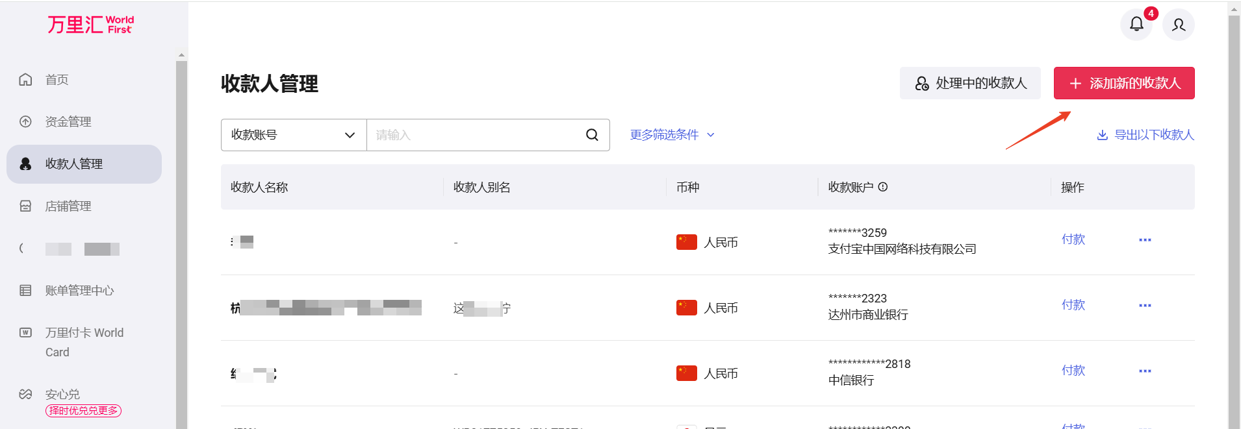Open 账单管理中心 in the sidebar
Image resolution: width=1241 pixels, height=429 pixels.
(x=79, y=291)
